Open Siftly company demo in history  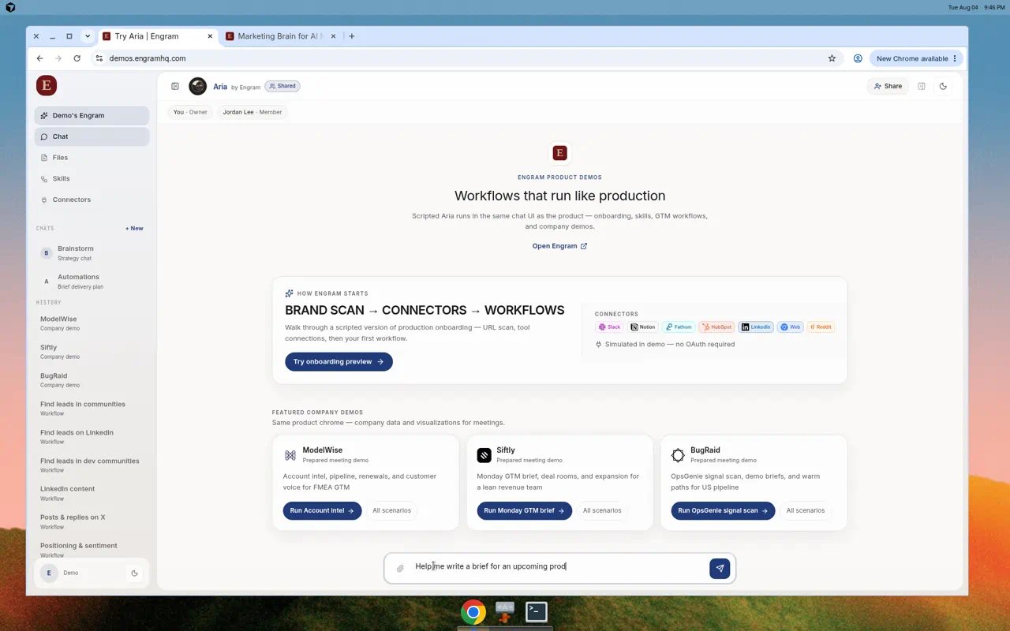(92, 352)
